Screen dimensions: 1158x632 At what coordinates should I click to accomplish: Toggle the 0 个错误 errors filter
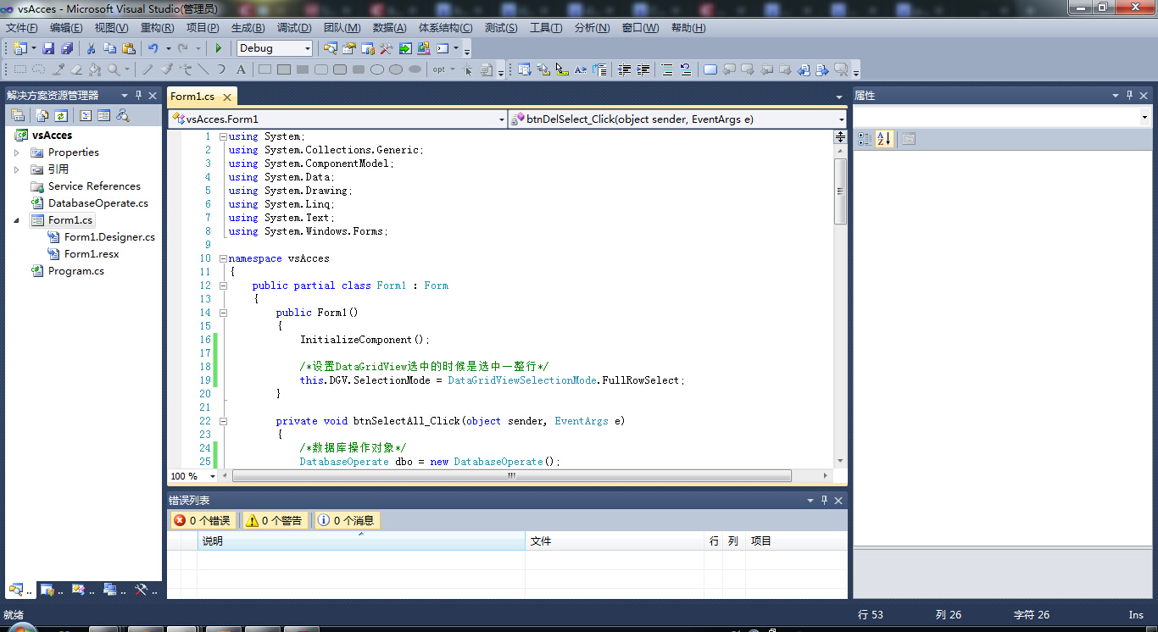pyautogui.click(x=202, y=520)
